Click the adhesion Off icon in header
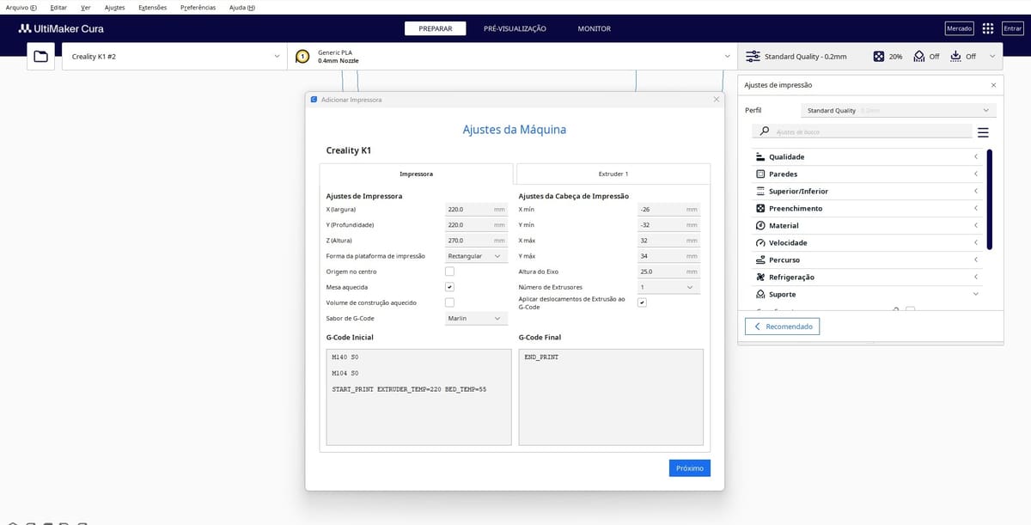Screen dimensions: 1031x525 pos(955,57)
